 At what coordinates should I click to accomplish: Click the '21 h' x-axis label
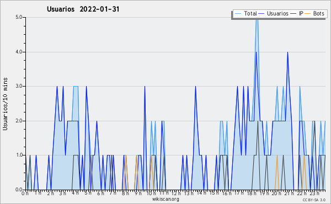tap(289, 194)
